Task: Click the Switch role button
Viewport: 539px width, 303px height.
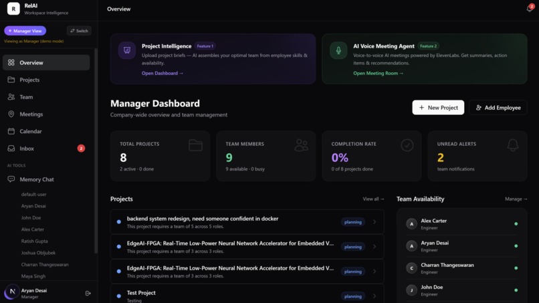Action: point(79,31)
